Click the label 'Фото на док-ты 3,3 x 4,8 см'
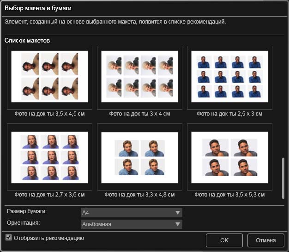This screenshot has width=289, height=252. coord(139,195)
